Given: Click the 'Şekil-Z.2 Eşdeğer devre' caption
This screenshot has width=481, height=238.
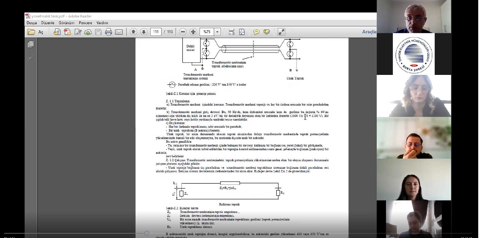Looking at the screenshot, I should click(182, 208).
